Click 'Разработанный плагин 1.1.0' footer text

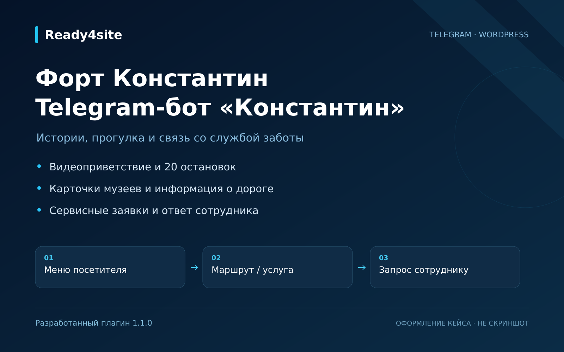tap(94, 323)
